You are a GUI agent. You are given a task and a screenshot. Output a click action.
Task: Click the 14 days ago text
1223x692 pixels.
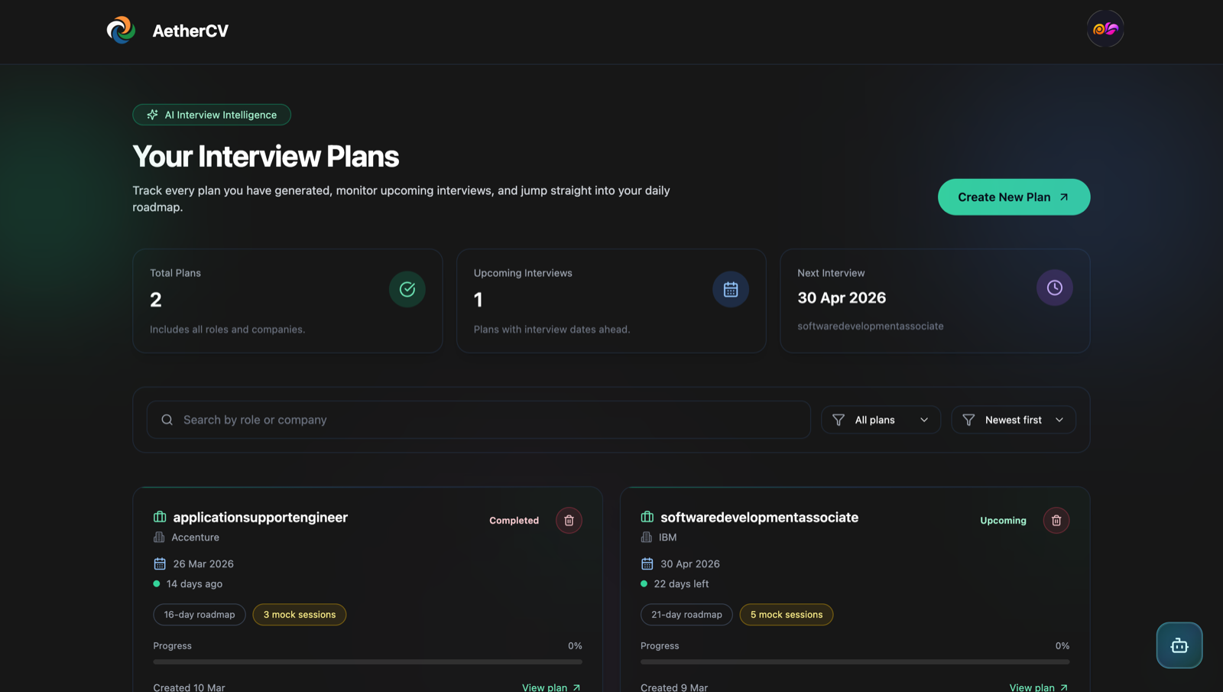coord(194,584)
